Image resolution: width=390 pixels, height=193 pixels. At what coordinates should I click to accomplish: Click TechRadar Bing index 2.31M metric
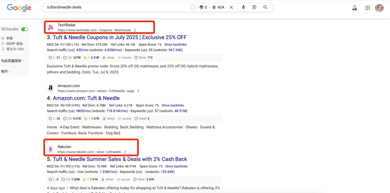[91, 58]
